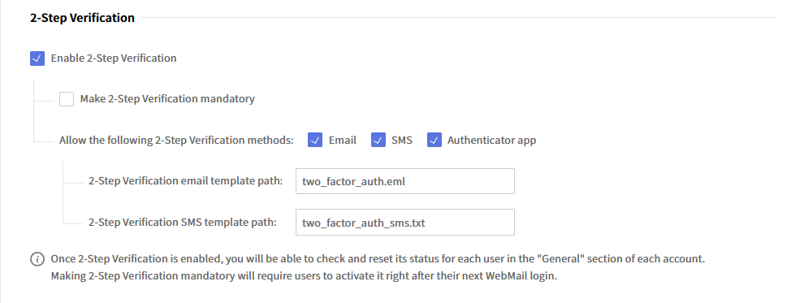Screen dimensions: 804x303
Task: Click the "Authenticator app" label text
Action: pyautogui.click(x=491, y=140)
